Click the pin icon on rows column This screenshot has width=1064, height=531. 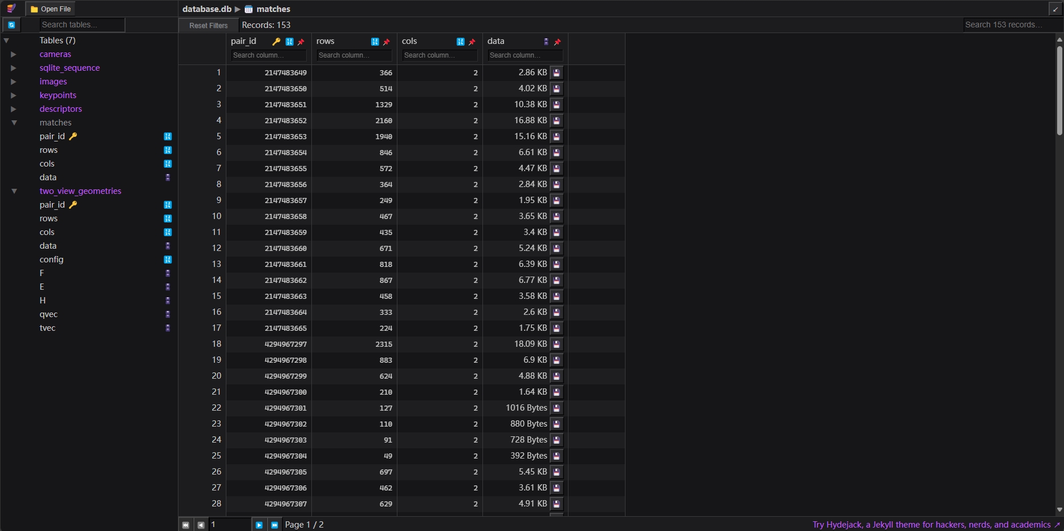pyautogui.click(x=387, y=42)
